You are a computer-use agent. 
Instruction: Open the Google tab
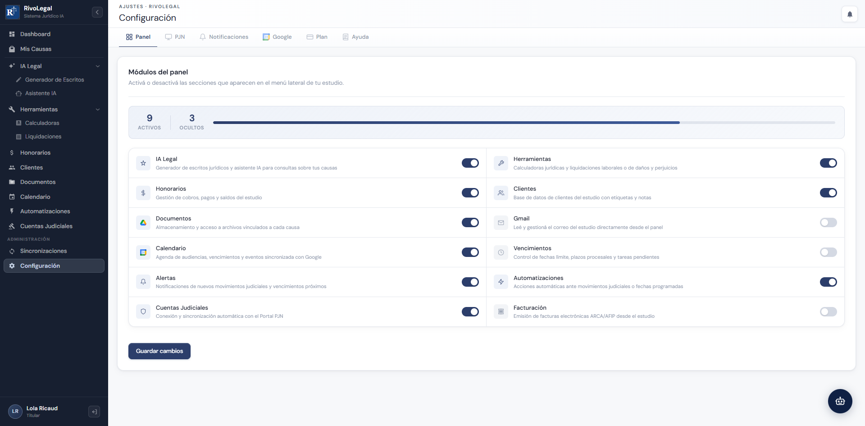pyautogui.click(x=278, y=37)
